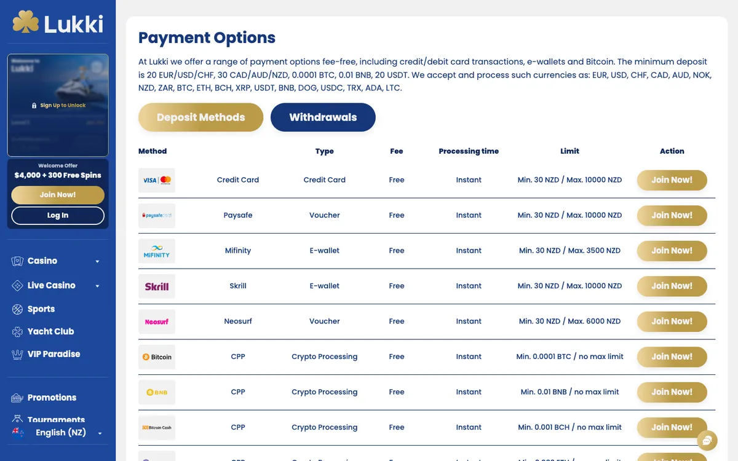Viewport: 738px width, 461px height.
Task: Select the Paysafecard logo
Action: [157, 216]
